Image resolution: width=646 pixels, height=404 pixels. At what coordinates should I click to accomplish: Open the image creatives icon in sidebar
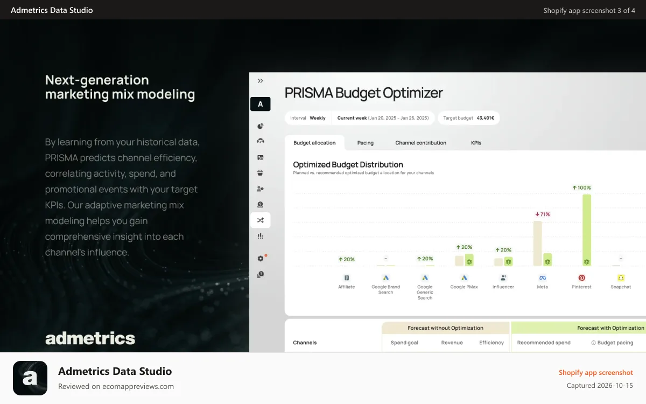261,157
